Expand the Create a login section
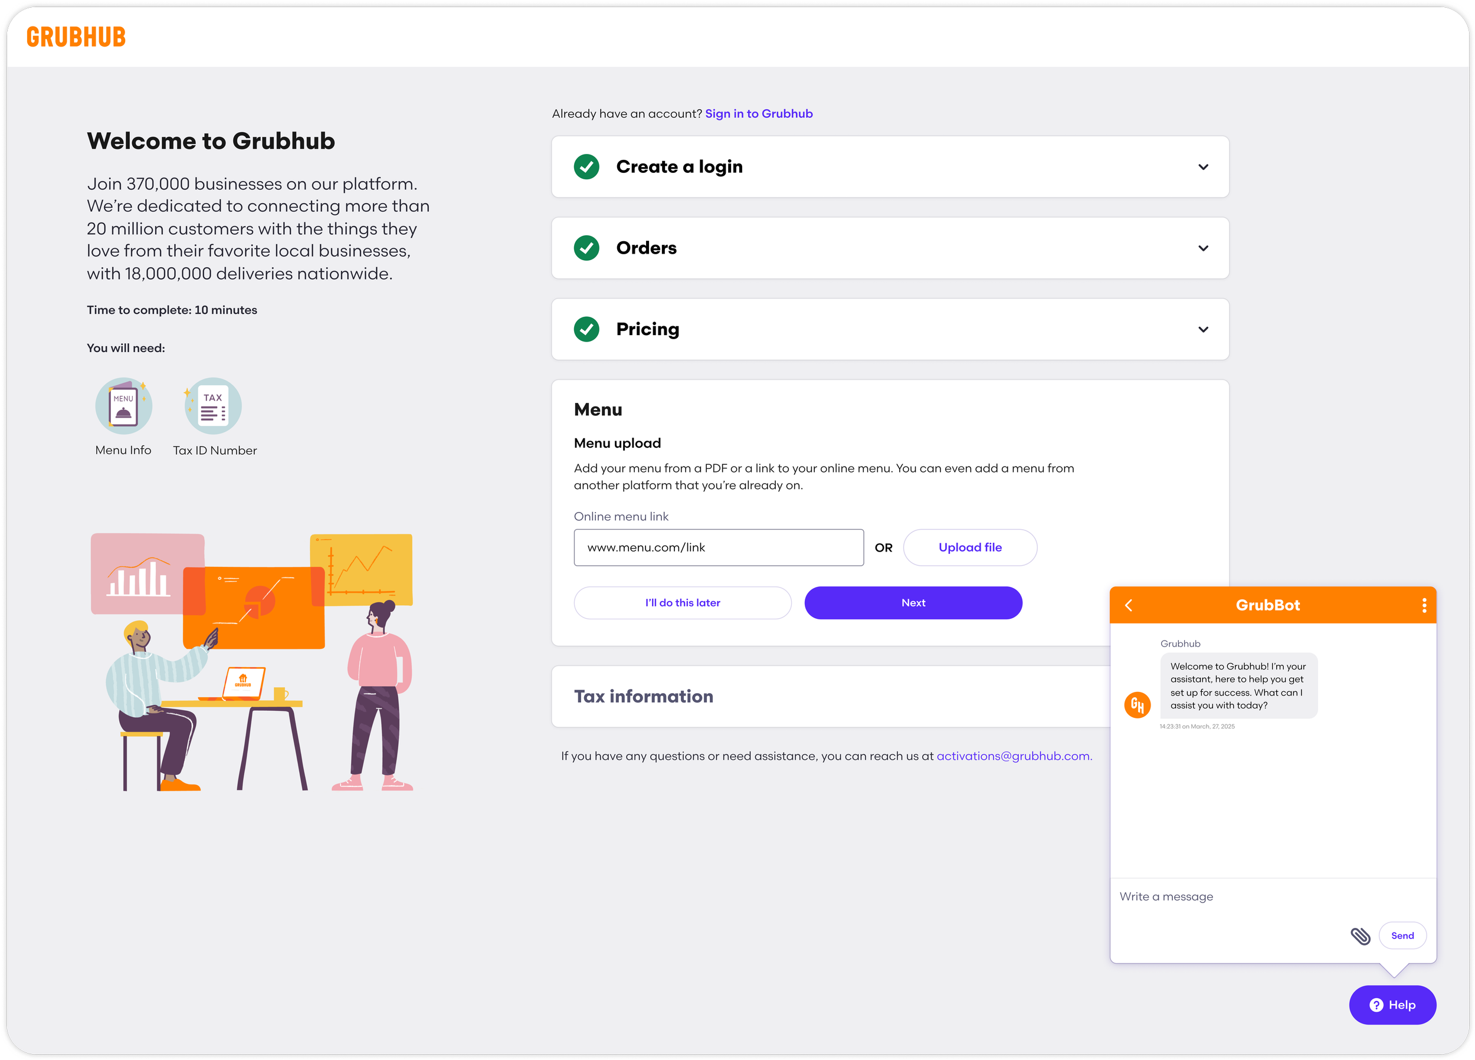Image resolution: width=1475 pixels, height=1060 pixels. point(1202,167)
